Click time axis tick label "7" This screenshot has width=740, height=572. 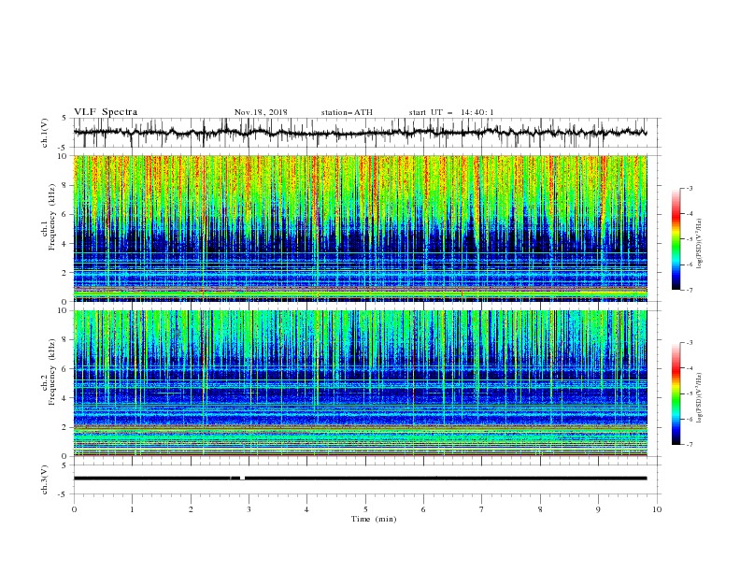click(482, 509)
